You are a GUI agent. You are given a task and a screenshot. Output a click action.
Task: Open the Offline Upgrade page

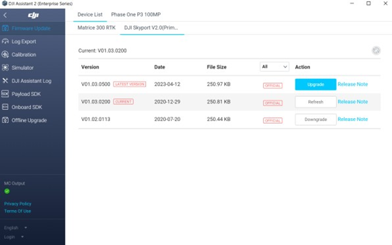tap(32, 120)
